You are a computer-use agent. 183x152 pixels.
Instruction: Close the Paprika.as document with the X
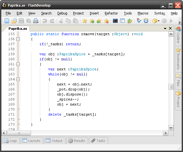(170, 28)
